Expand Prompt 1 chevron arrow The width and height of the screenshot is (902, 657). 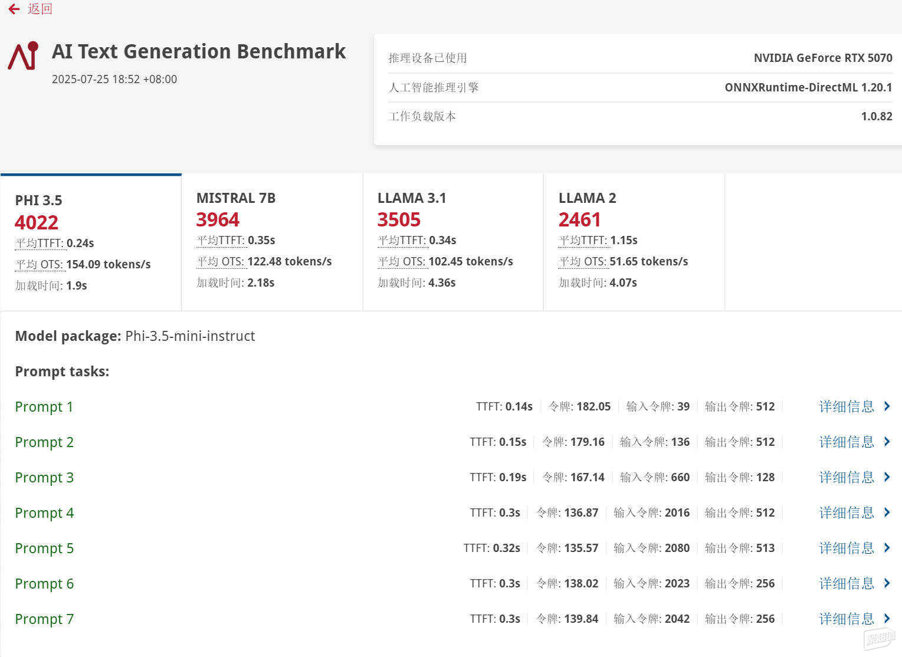coord(887,406)
